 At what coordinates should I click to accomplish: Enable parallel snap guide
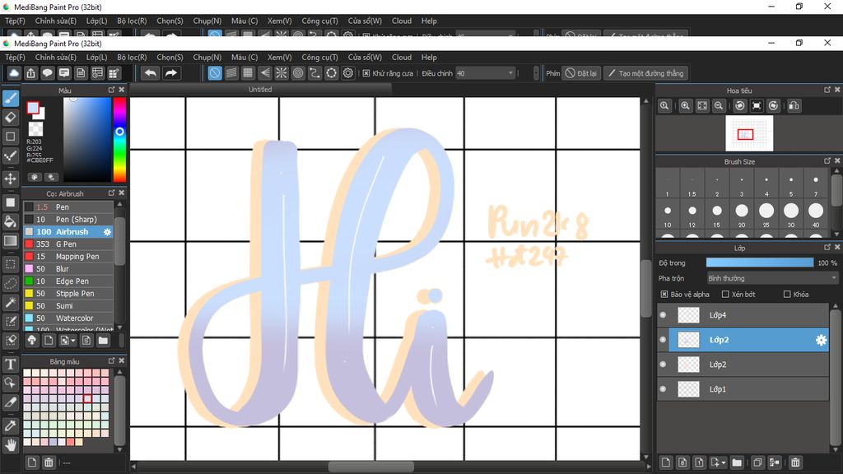pos(231,73)
